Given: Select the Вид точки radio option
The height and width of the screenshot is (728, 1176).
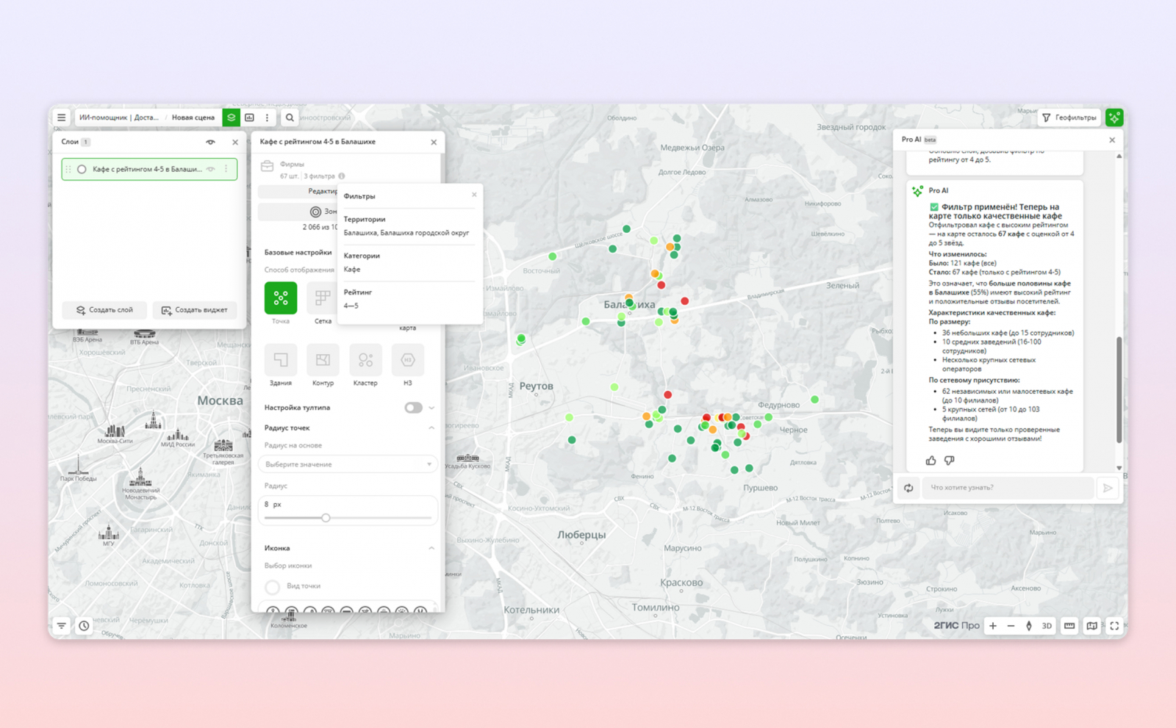Looking at the screenshot, I should click(273, 586).
